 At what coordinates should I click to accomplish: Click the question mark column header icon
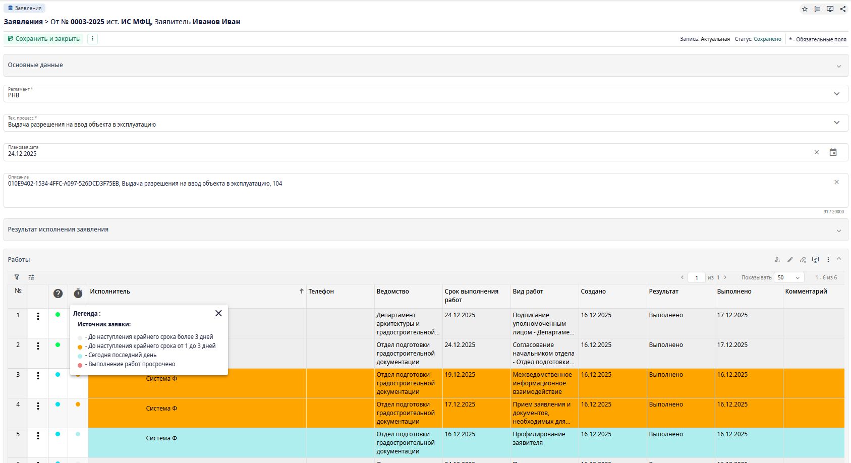coord(58,294)
